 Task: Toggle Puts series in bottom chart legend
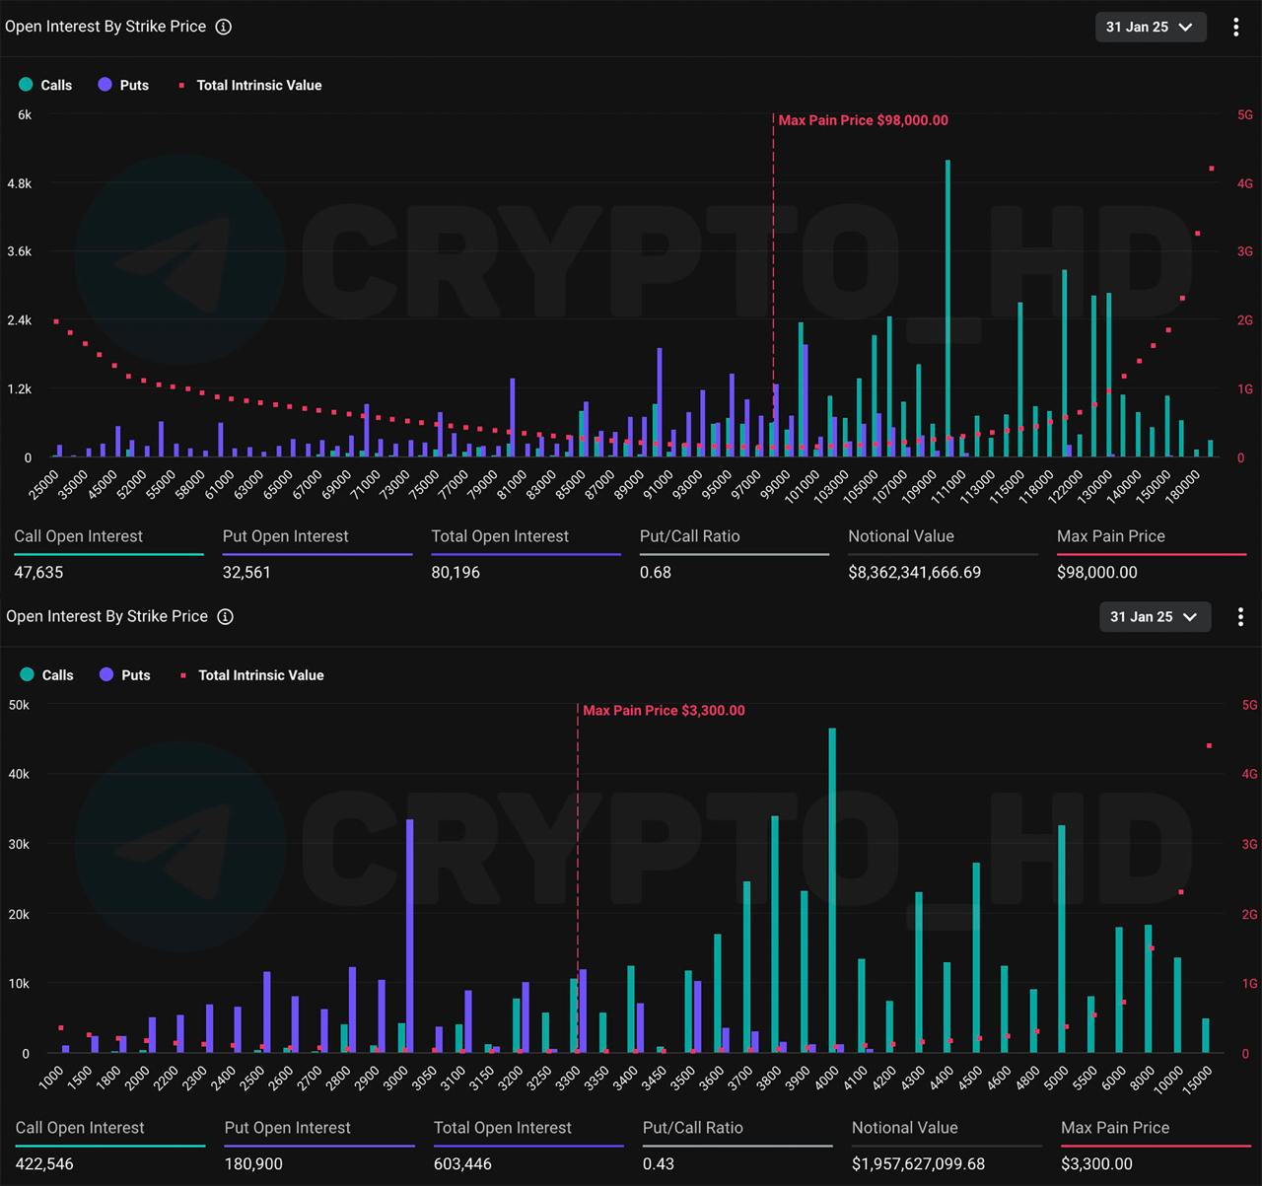pyautogui.click(x=124, y=674)
